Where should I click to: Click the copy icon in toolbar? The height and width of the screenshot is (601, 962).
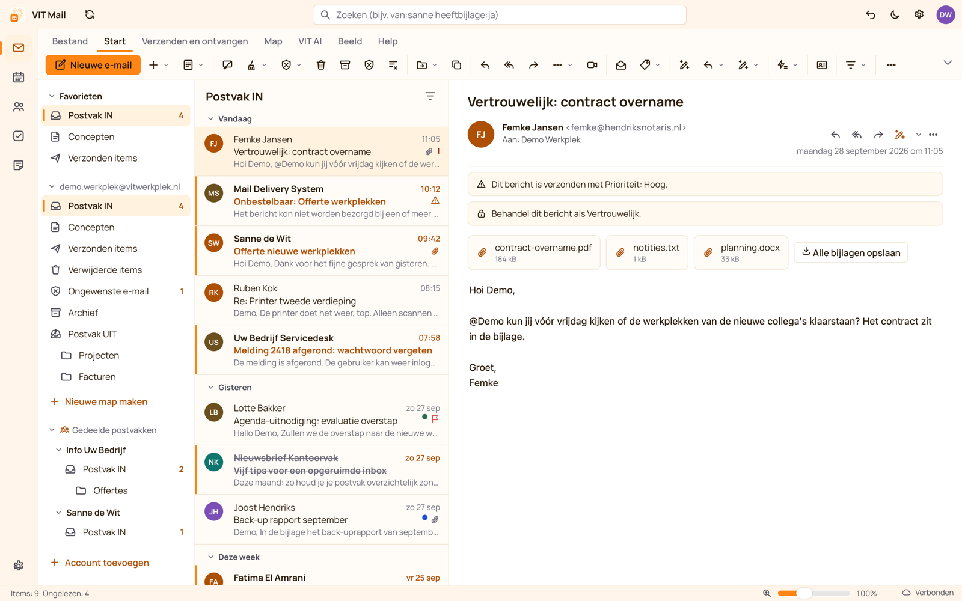457,65
